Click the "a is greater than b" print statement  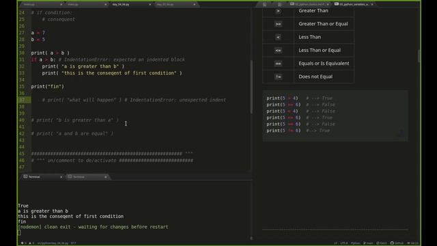83,66
